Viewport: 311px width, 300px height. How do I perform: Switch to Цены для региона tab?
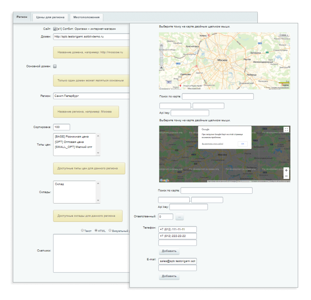click(50, 17)
